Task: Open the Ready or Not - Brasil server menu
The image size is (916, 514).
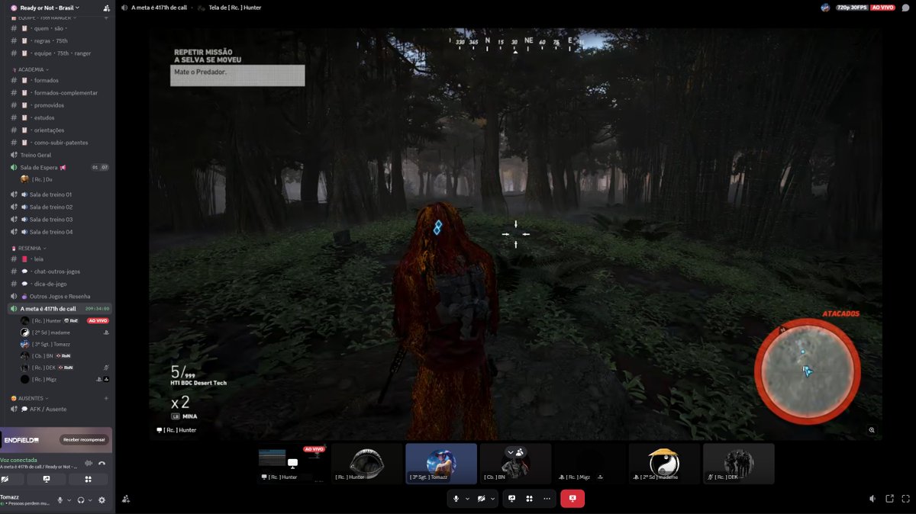Action: point(50,8)
